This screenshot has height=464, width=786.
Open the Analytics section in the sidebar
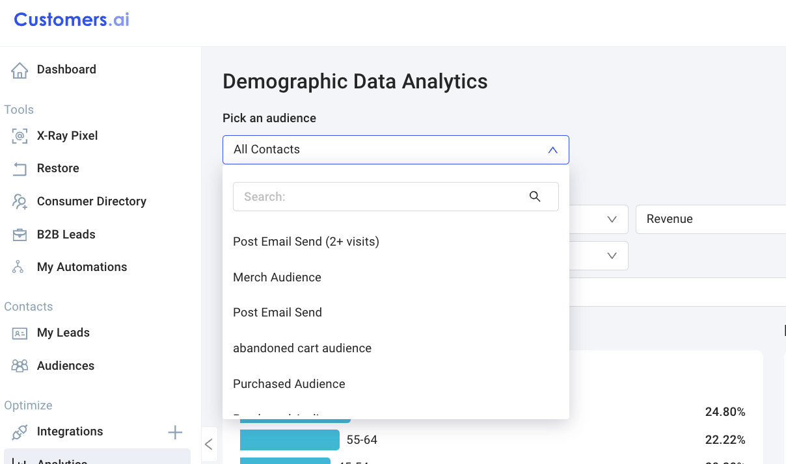(62, 460)
